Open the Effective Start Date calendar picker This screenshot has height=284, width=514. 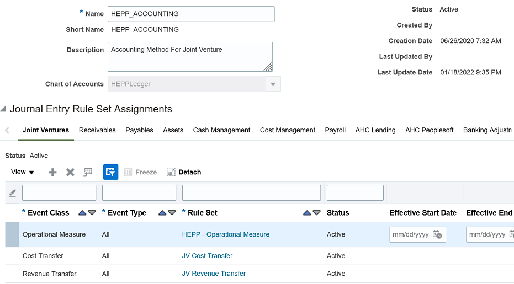(x=437, y=234)
